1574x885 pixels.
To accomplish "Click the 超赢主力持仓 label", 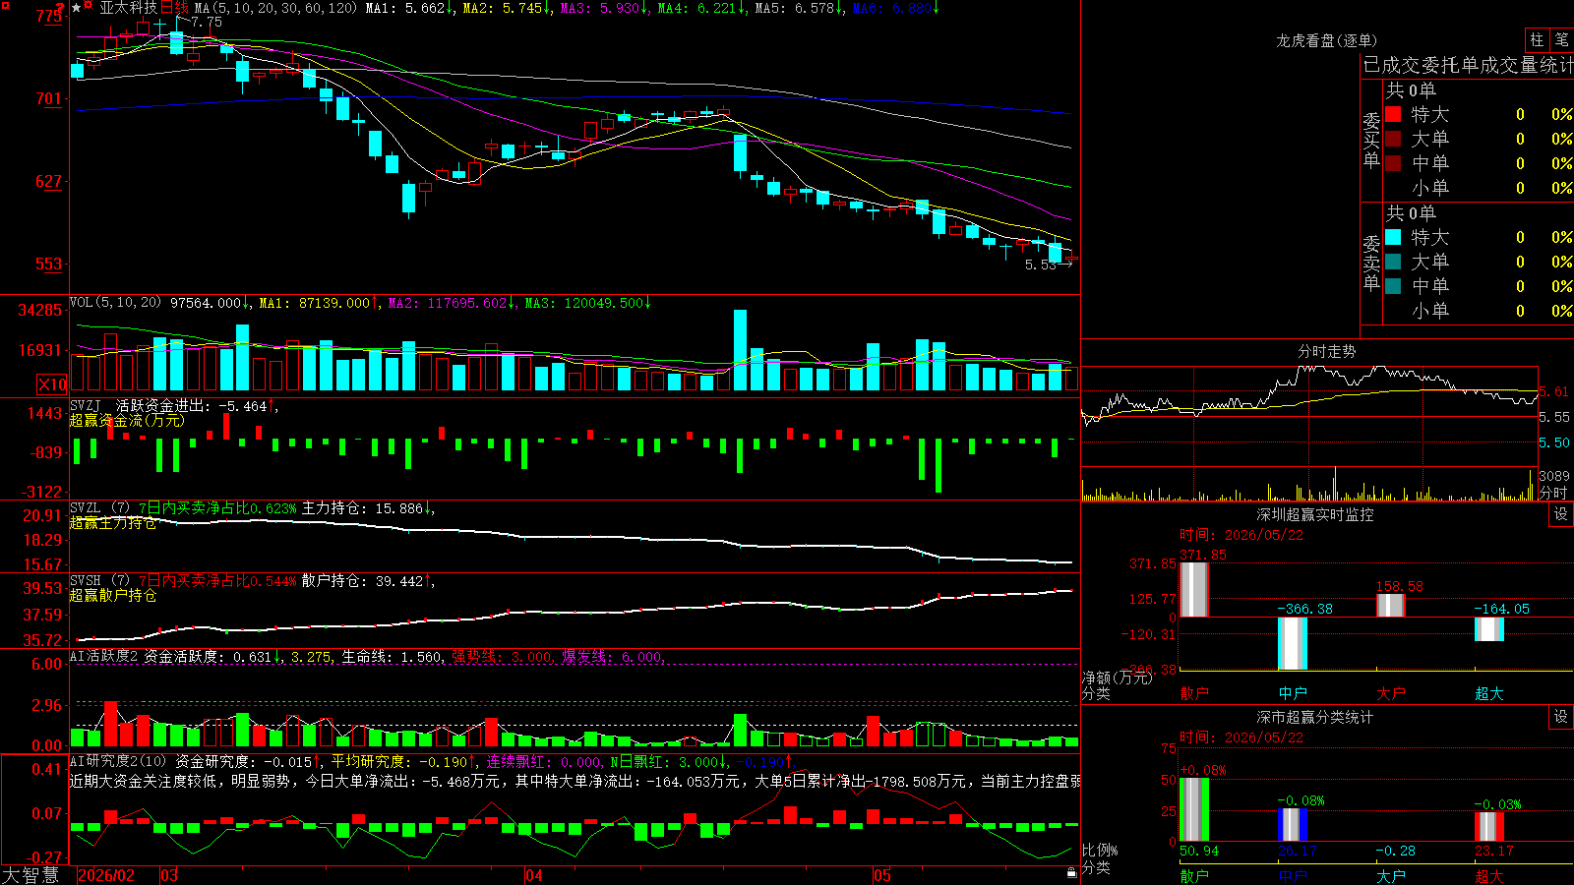I will click(x=113, y=523).
